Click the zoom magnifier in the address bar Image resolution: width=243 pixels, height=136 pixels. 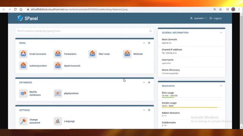(215, 9)
